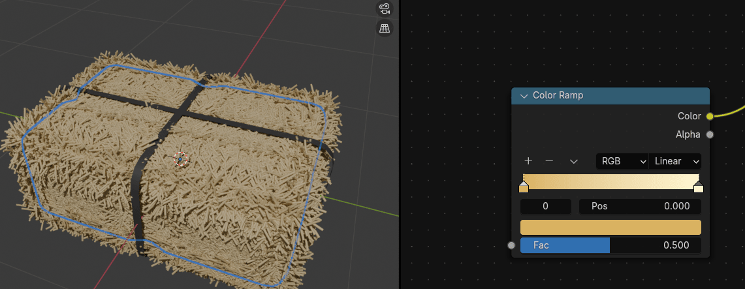Switch perspective/orthographic with the grid icon
This screenshot has height=289, width=745.
tap(385, 28)
